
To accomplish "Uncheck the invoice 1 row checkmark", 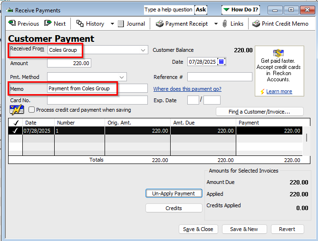I will [x=15, y=131].
